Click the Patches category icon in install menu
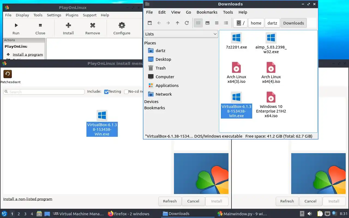 click(x=8, y=74)
